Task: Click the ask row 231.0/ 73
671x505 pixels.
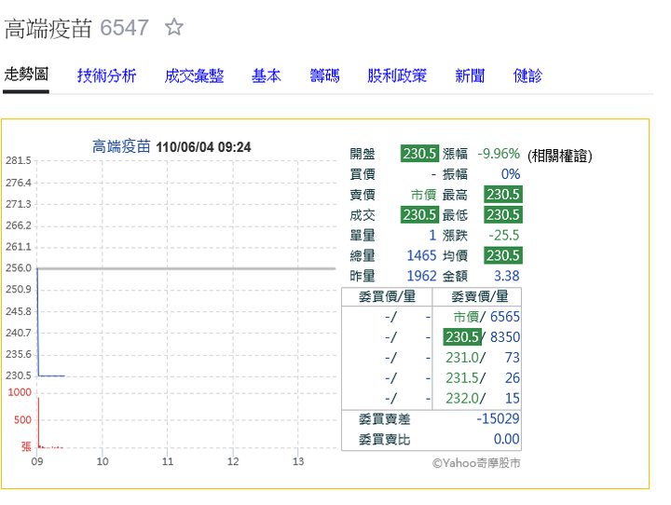Action: (483, 358)
